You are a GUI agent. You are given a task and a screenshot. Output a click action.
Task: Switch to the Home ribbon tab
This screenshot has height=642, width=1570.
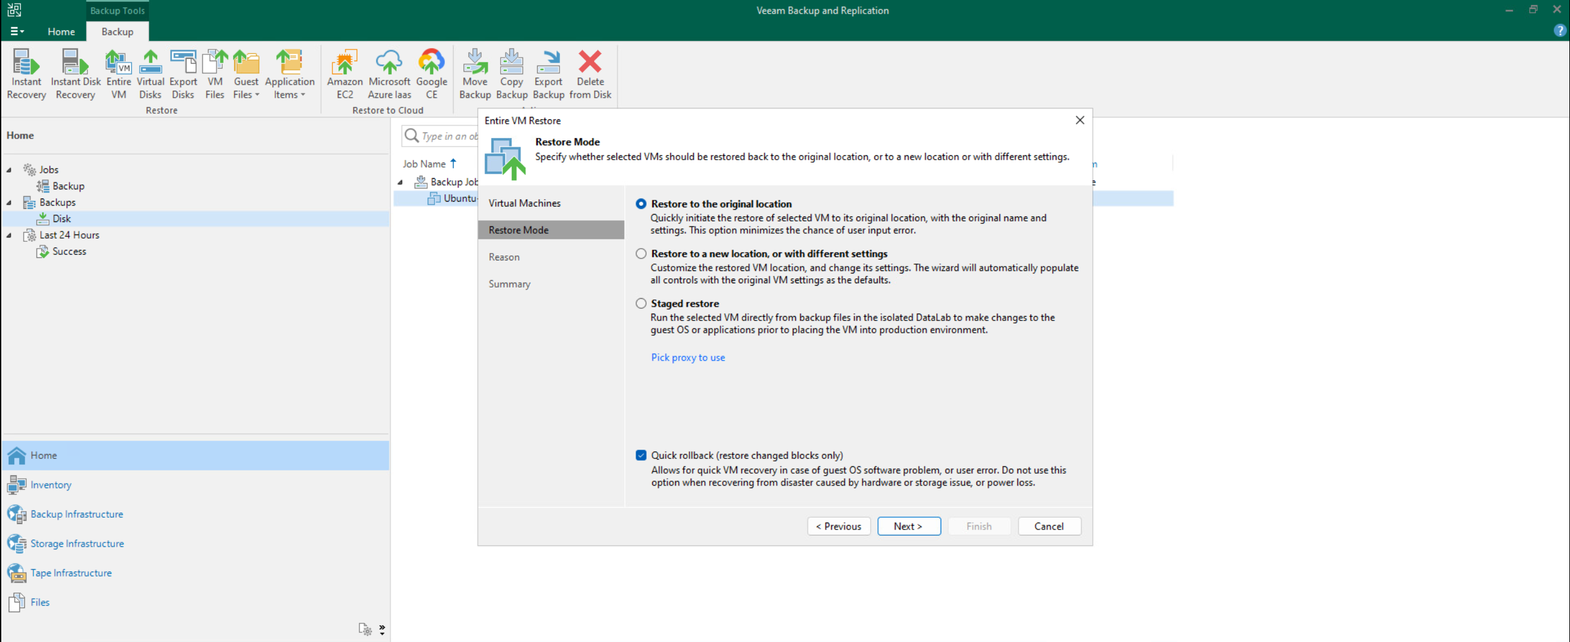click(61, 32)
